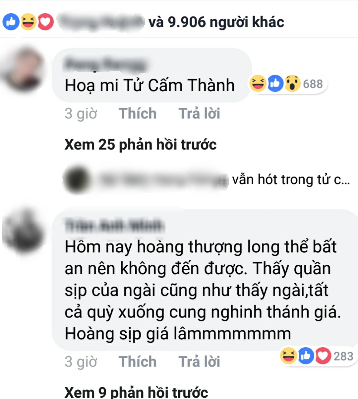Image resolution: width=358 pixels, height=399 pixels.
Task: Click the heart reaction icon in post summary
Action: [45, 22]
